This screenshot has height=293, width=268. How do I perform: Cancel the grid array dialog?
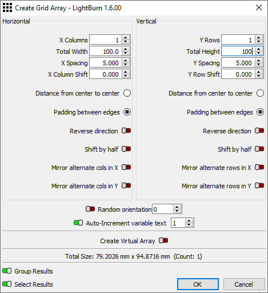(x=244, y=284)
